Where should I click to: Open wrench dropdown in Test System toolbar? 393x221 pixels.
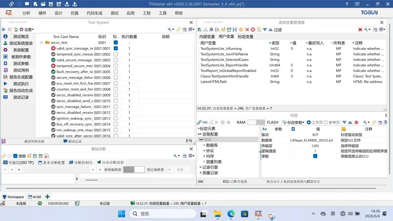coord(171,29)
